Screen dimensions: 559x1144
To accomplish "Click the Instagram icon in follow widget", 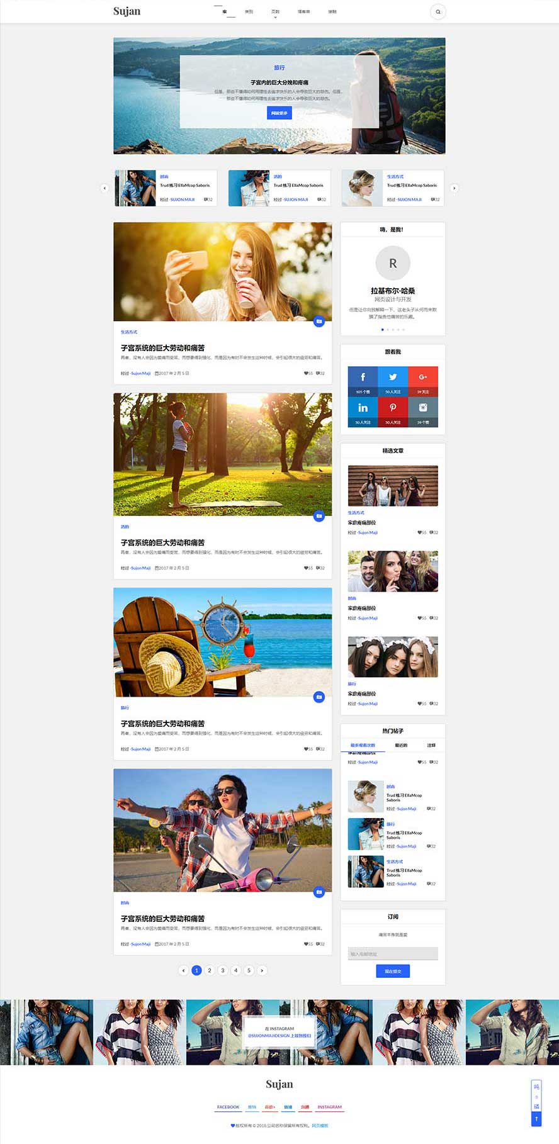I will click(423, 408).
